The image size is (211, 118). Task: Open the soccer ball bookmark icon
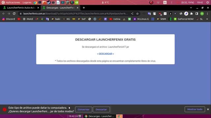coord(90,19)
